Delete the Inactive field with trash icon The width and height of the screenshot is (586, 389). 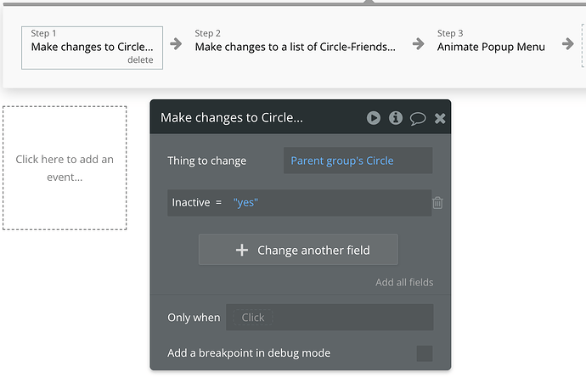[x=437, y=203]
